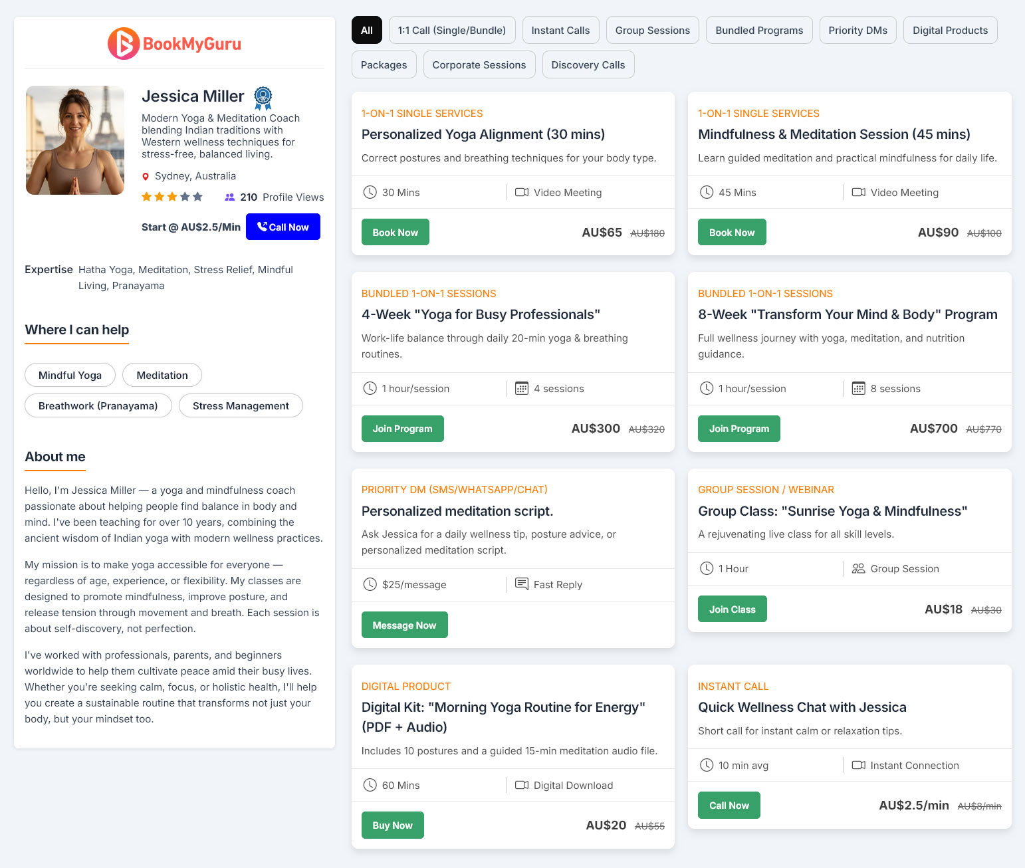
Task: Click the BookMyGuru logo
Action: click(174, 44)
